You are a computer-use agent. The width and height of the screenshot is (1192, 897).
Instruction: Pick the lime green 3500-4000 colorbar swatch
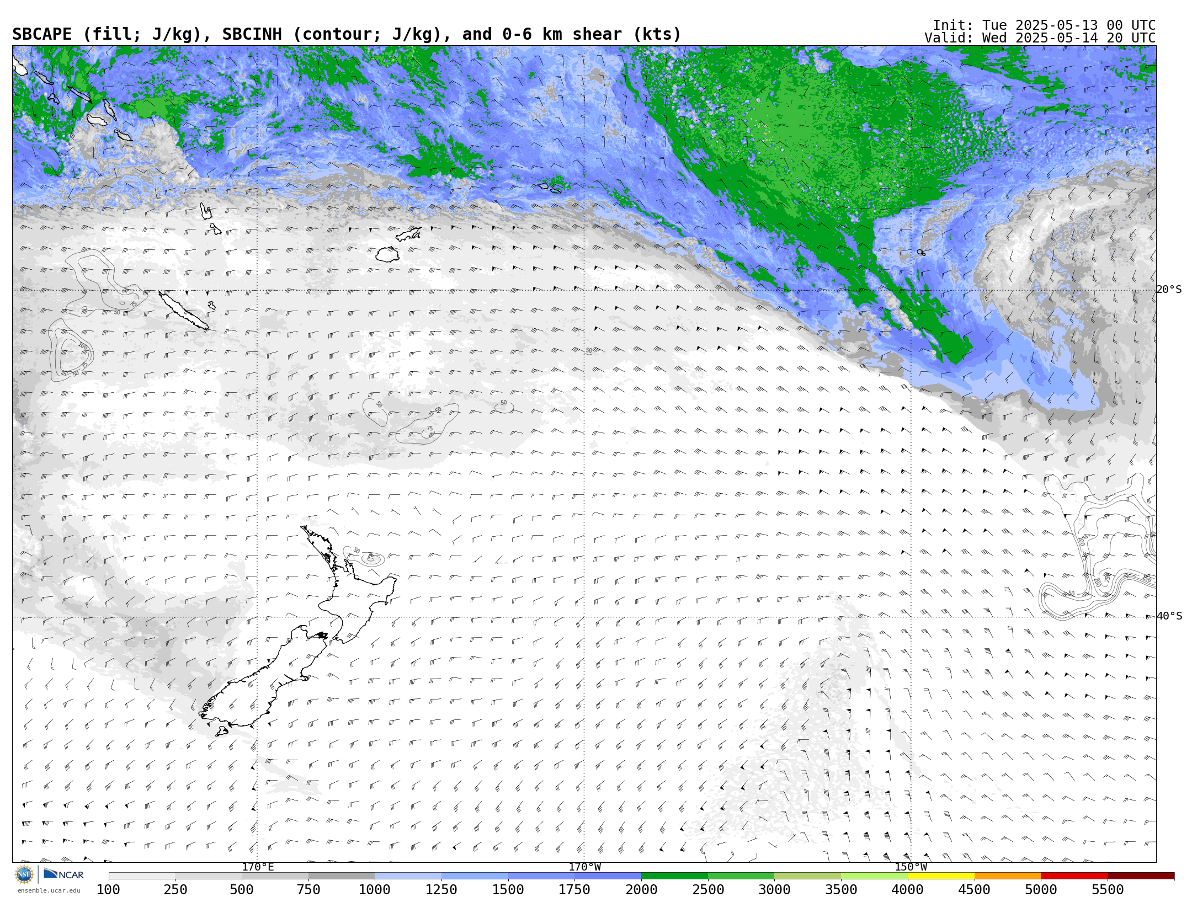[874, 876]
